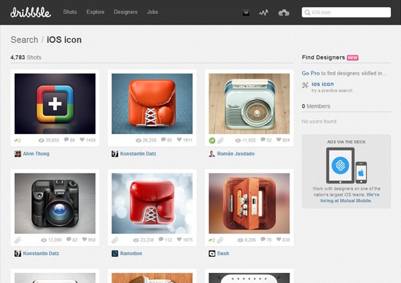Open the activity pulse icon
This screenshot has width=401, height=283.
point(263,12)
